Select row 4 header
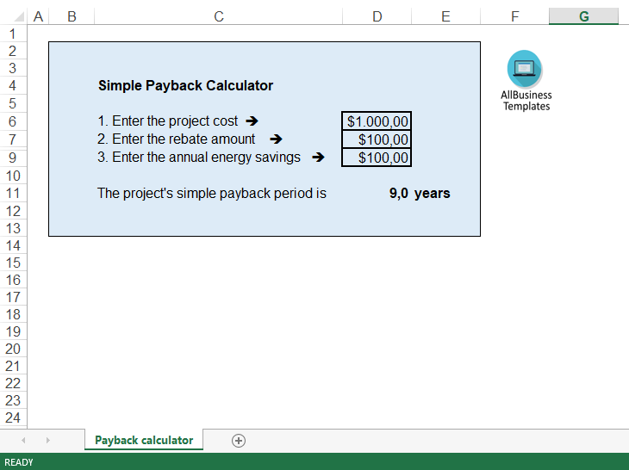The height and width of the screenshot is (470, 629). [13, 85]
